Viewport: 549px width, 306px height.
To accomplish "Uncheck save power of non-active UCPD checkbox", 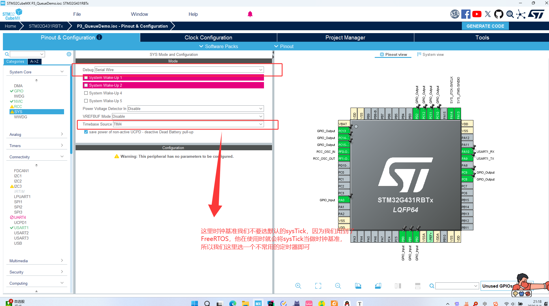I will [x=86, y=132].
